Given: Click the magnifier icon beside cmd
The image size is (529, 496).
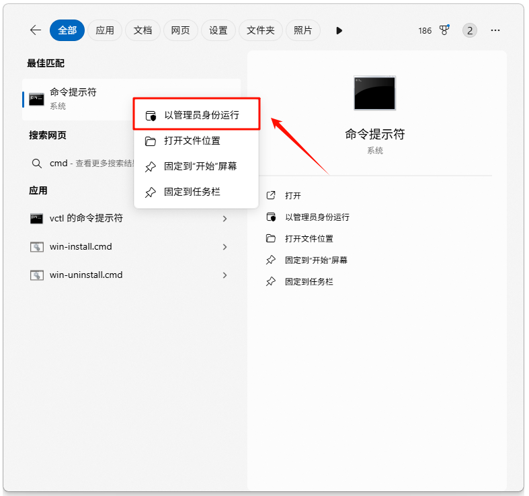Looking at the screenshot, I should (x=37, y=164).
